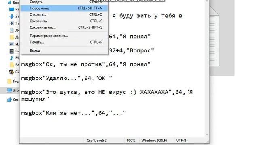Viewport: 259px width, 145px height.
Task: Select the Ins folder icon with down arrow
Action: coord(12,23)
